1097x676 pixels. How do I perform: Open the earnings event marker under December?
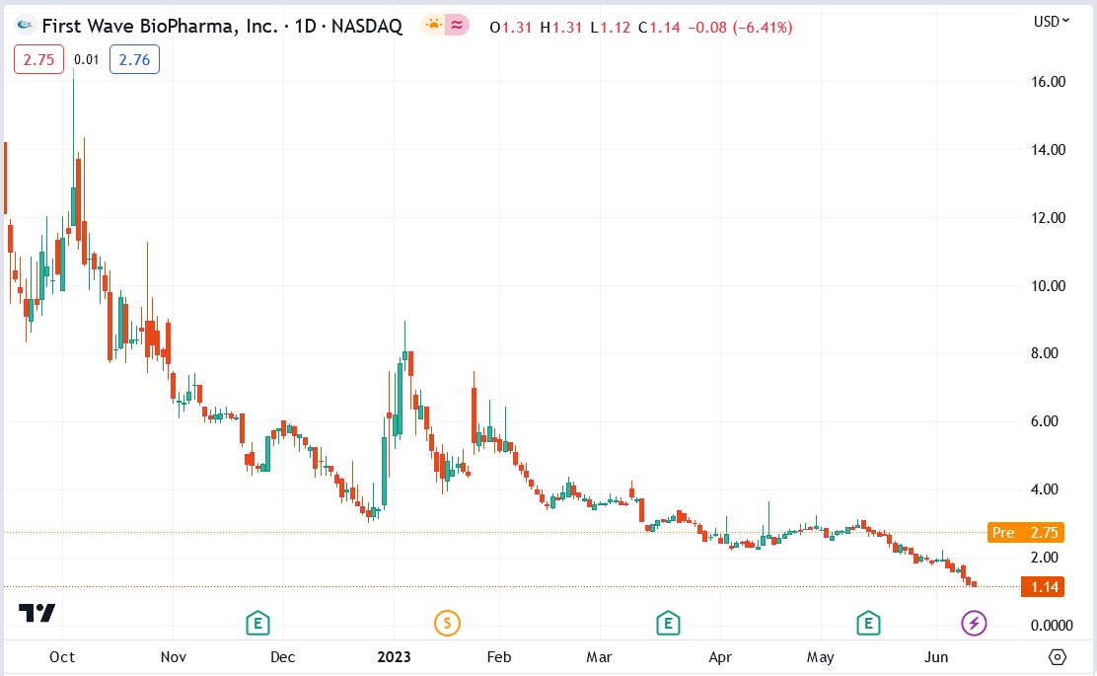click(x=256, y=623)
